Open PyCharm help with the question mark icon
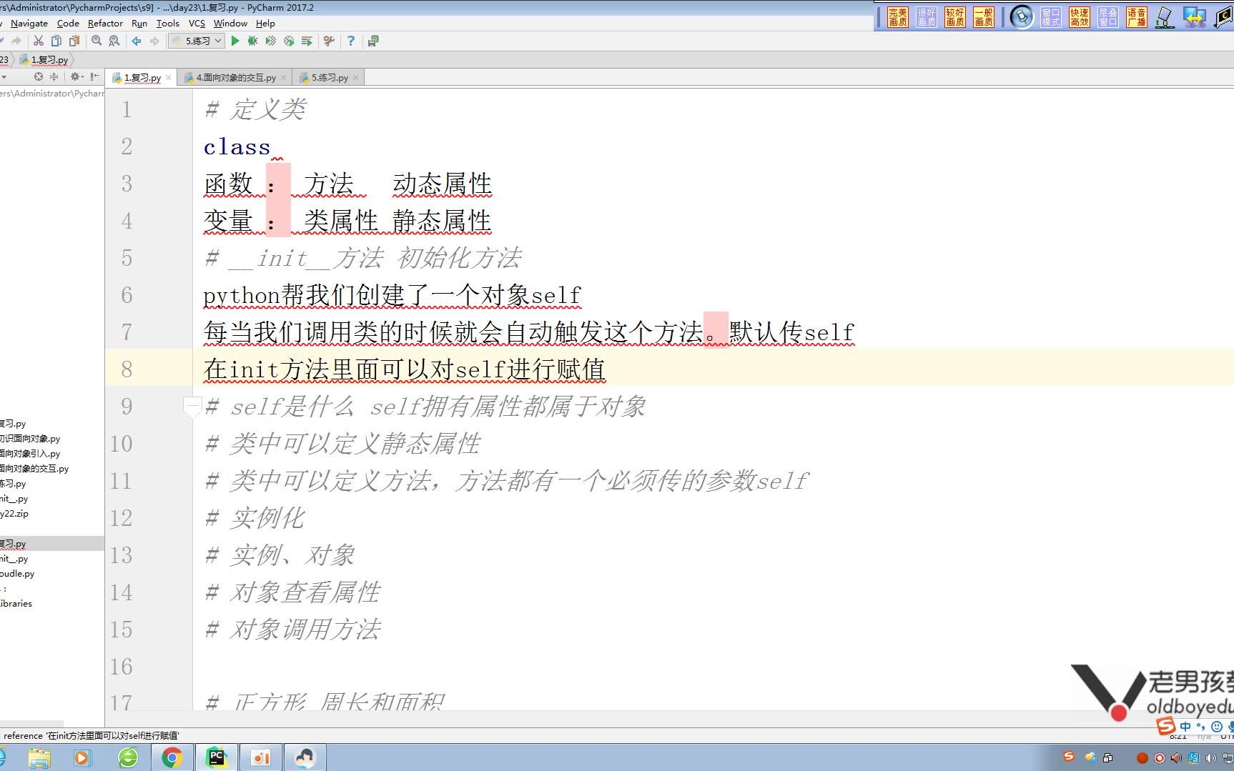Image resolution: width=1234 pixels, height=771 pixels. (350, 41)
